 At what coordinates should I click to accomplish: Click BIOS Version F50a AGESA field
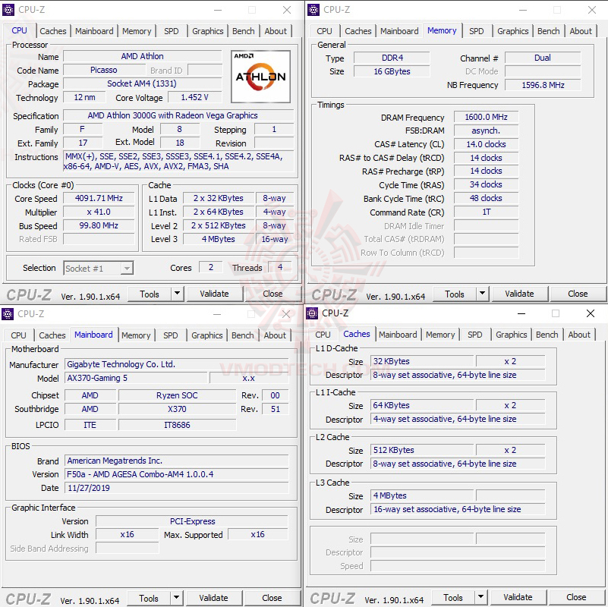(177, 474)
